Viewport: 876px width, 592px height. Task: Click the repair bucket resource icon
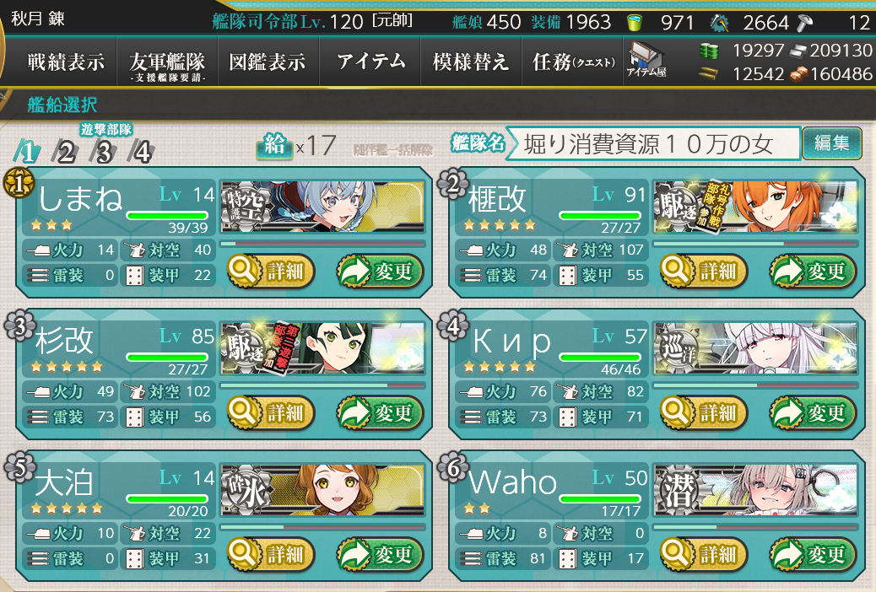(634, 23)
